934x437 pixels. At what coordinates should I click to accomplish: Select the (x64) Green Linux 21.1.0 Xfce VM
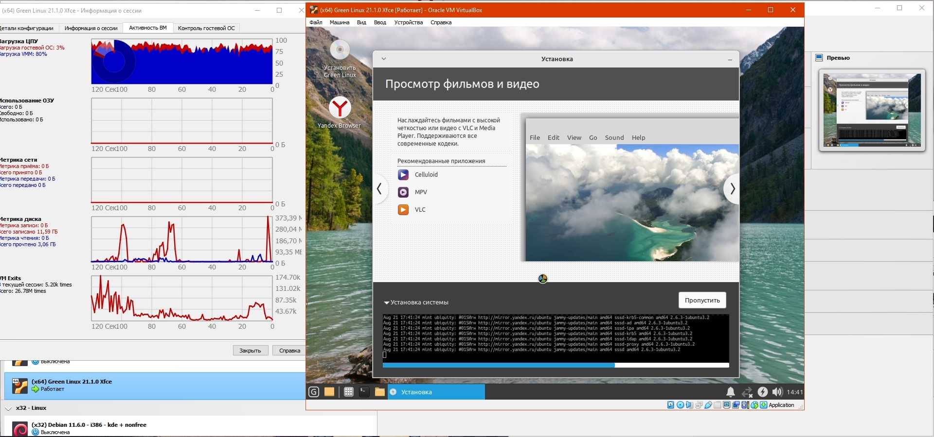click(155, 386)
